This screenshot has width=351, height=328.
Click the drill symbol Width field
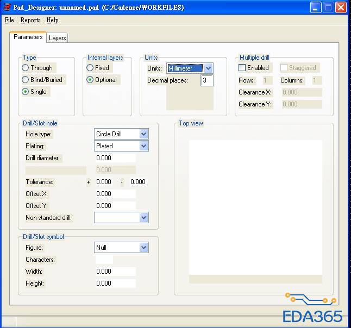pos(115,272)
